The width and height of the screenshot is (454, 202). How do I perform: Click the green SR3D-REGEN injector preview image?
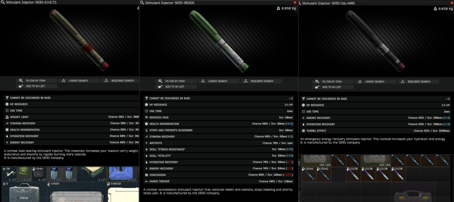219,41
